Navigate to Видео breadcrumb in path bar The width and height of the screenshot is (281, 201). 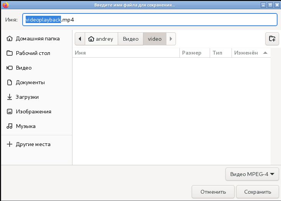(x=130, y=39)
